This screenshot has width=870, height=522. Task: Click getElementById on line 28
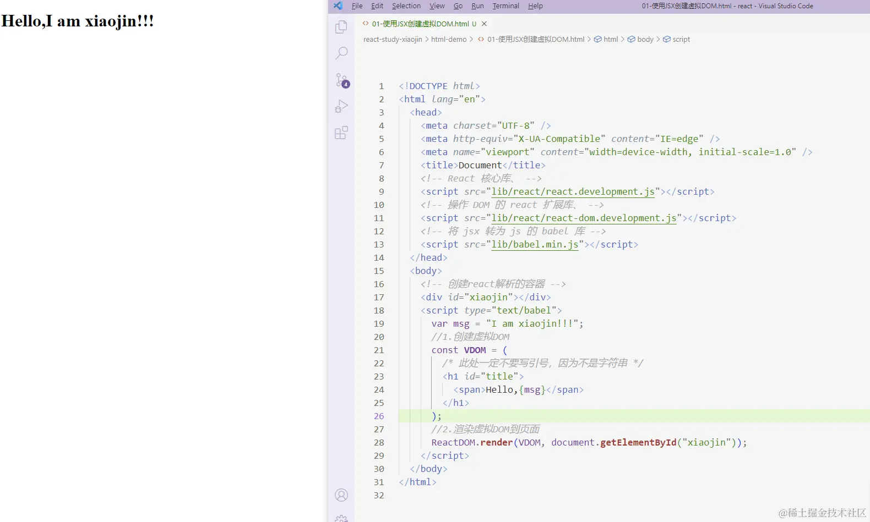tap(638, 442)
